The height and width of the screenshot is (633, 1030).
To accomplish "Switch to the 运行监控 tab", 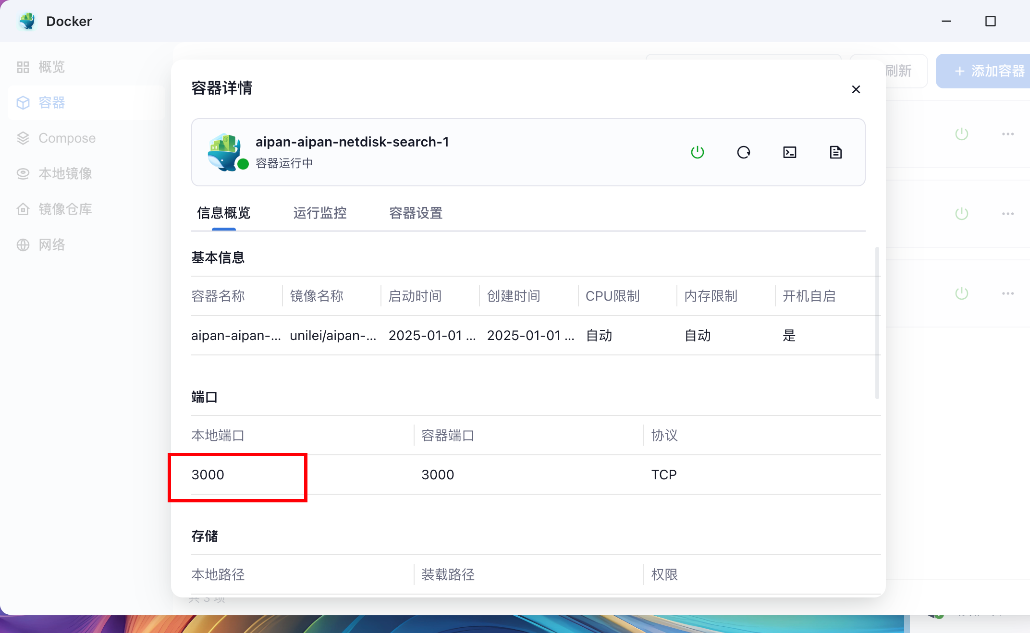I will (x=320, y=213).
